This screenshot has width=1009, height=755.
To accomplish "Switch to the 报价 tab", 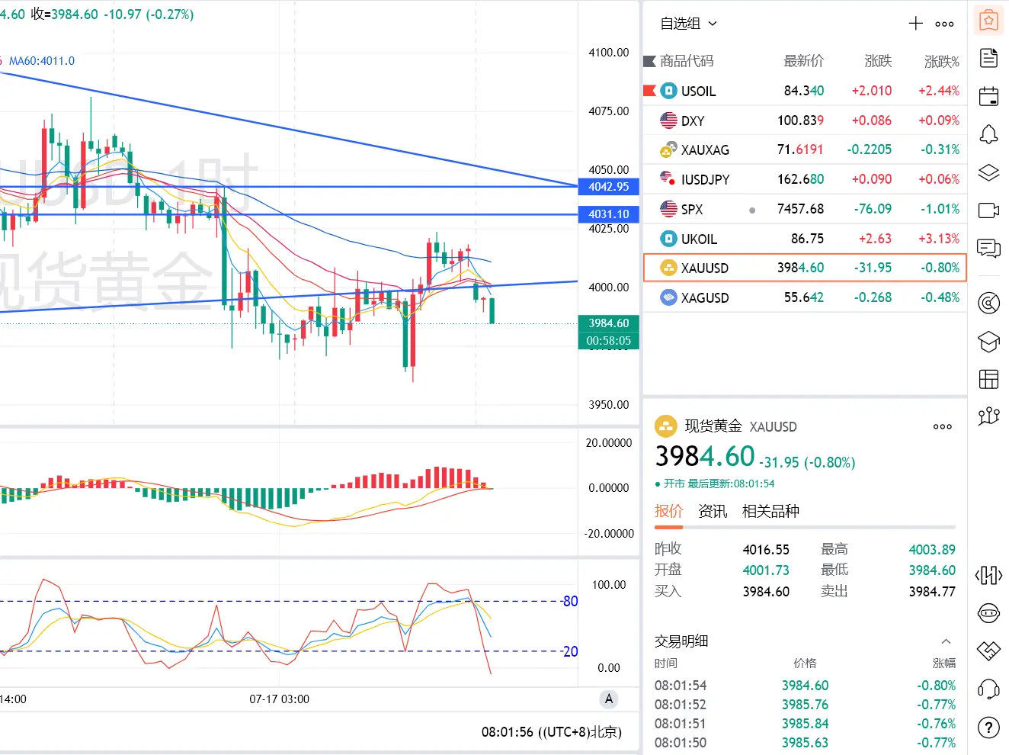I will click(x=668, y=511).
